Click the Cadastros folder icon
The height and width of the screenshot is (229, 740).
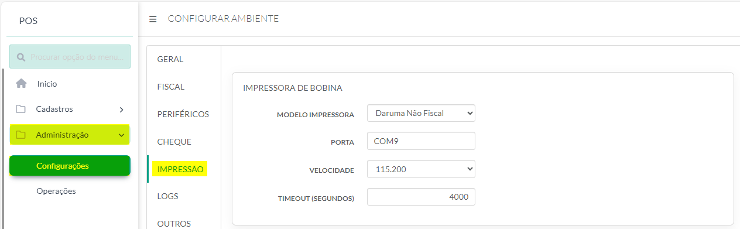[x=21, y=109]
